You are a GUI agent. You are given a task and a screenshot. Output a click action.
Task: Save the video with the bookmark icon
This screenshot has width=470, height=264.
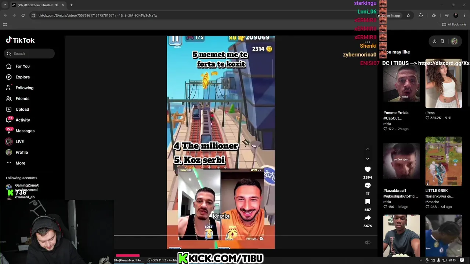point(368,202)
